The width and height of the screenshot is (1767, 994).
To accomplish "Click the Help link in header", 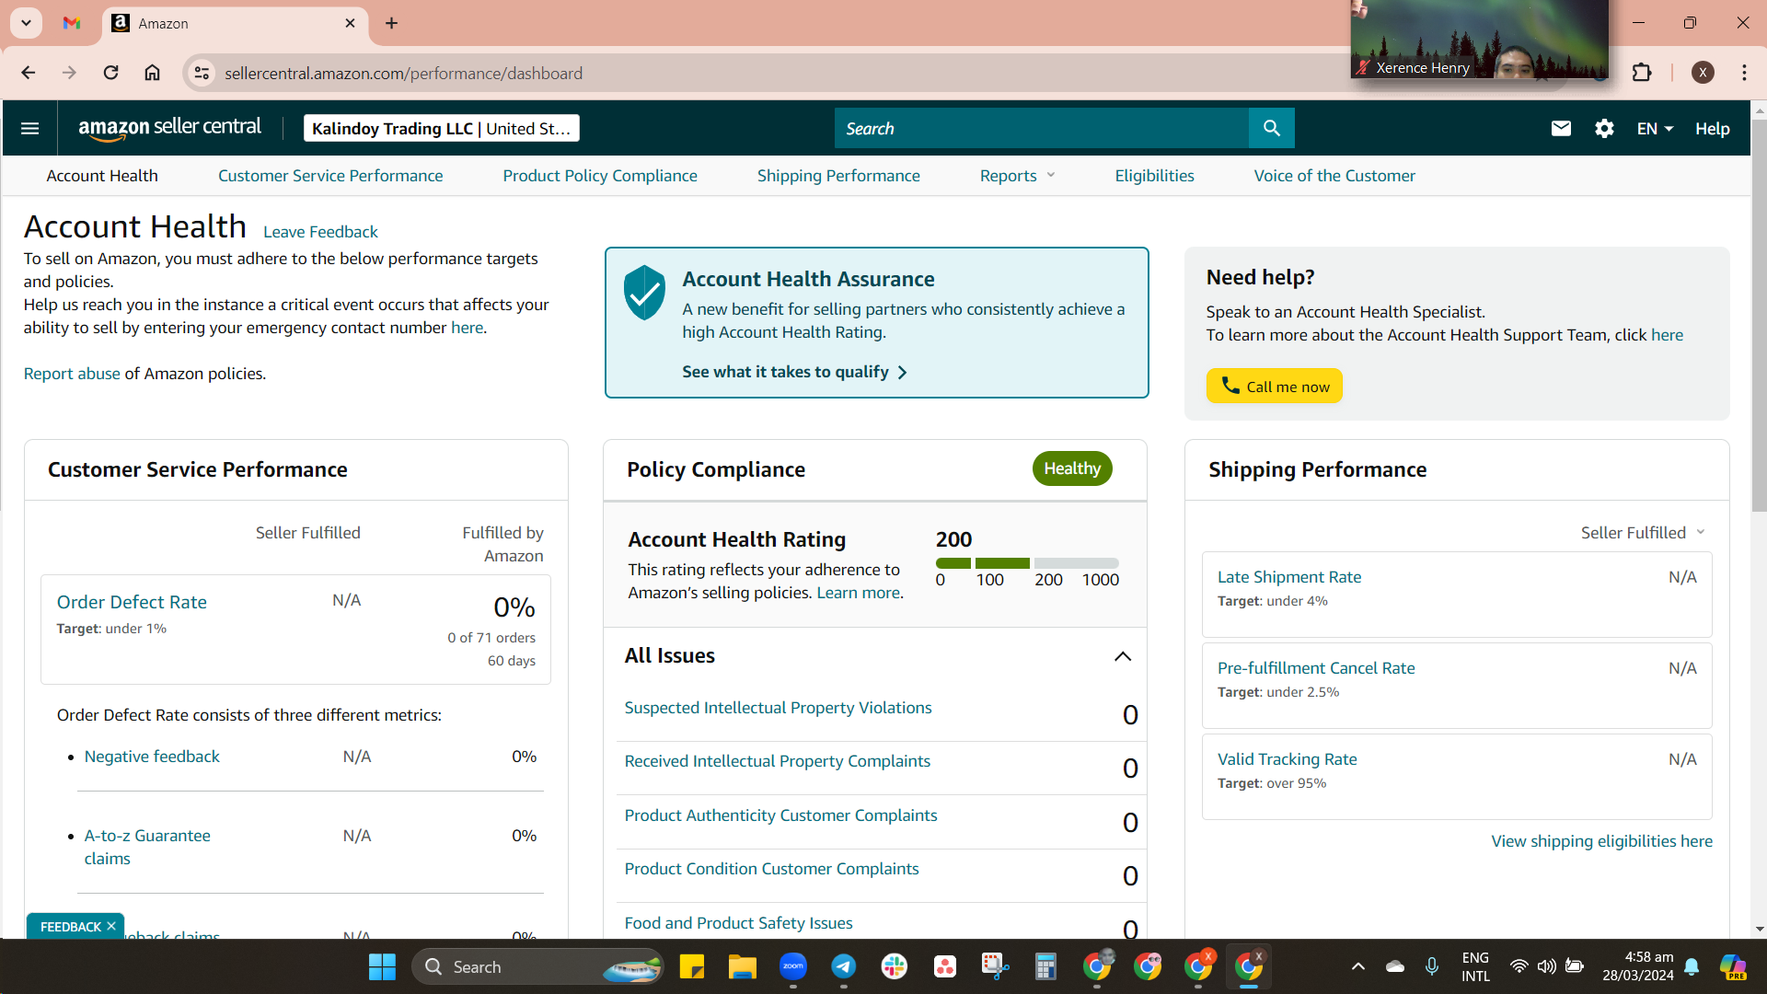I will pyautogui.click(x=1712, y=129).
